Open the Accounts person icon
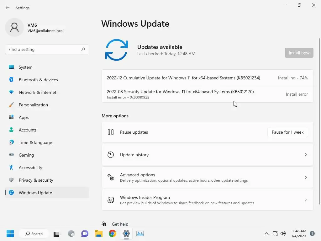Viewport: 321px width, 241px height. tap(11, 130)
